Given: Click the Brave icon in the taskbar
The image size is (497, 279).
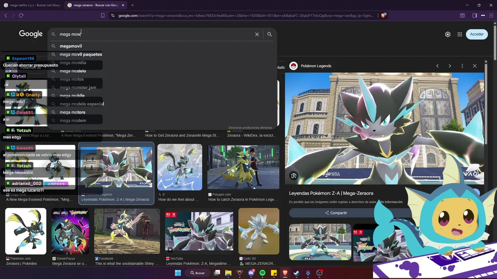Looking at the screenshot, I should (285, 273).
